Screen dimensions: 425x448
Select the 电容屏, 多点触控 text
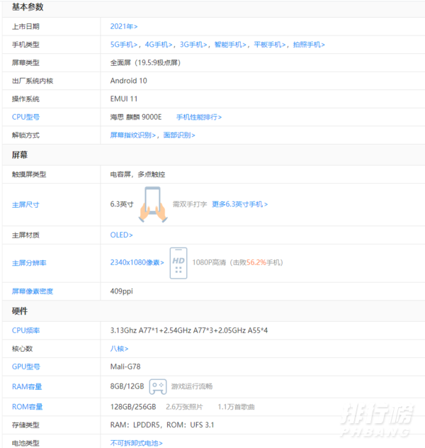pos(137,174)
